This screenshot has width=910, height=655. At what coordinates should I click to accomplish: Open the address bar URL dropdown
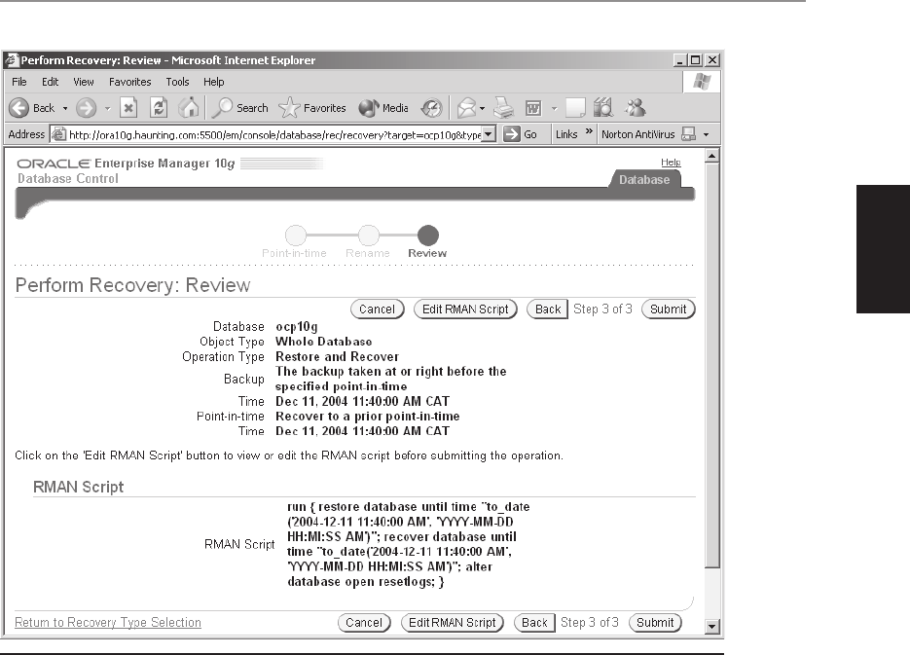click(489, 134)
